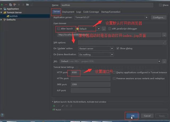
Task: Switch to the Logs tab
Action: tap(79, 12)
